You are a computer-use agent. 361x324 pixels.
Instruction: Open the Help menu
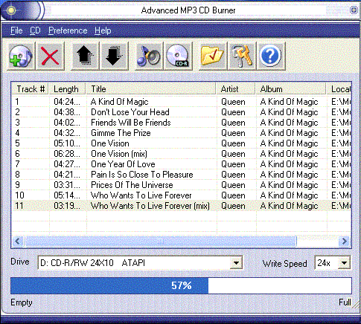(x=103, y=30)
